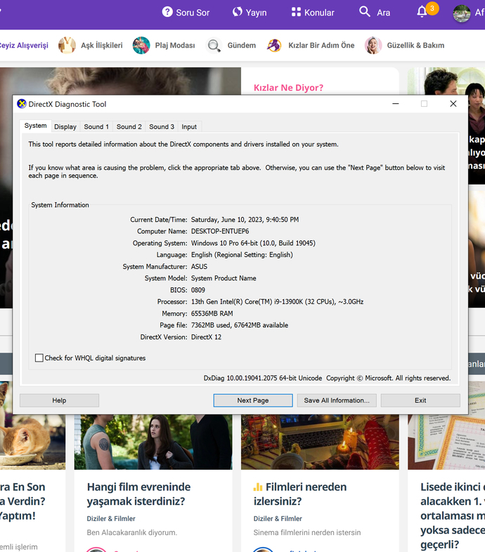485x552 pixels.
Task: Select the Sound 3 tab
Action: (x=162, y=126)
